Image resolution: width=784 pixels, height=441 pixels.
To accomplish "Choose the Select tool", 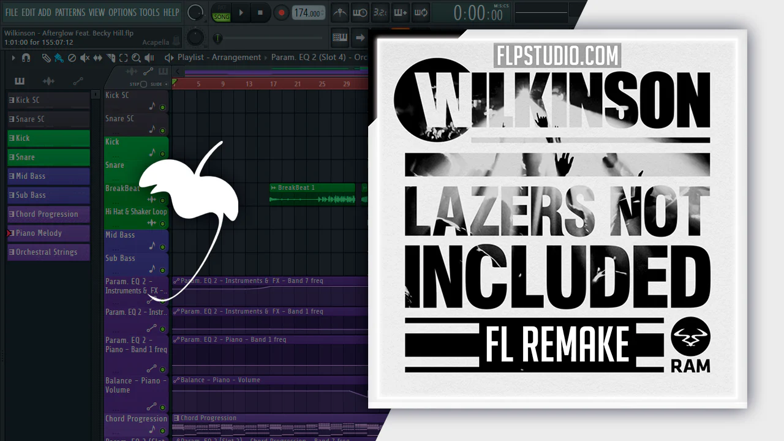I will pos(123,58).
